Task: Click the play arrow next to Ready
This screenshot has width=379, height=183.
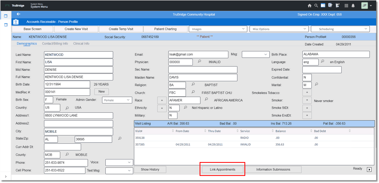Action: 369,169
